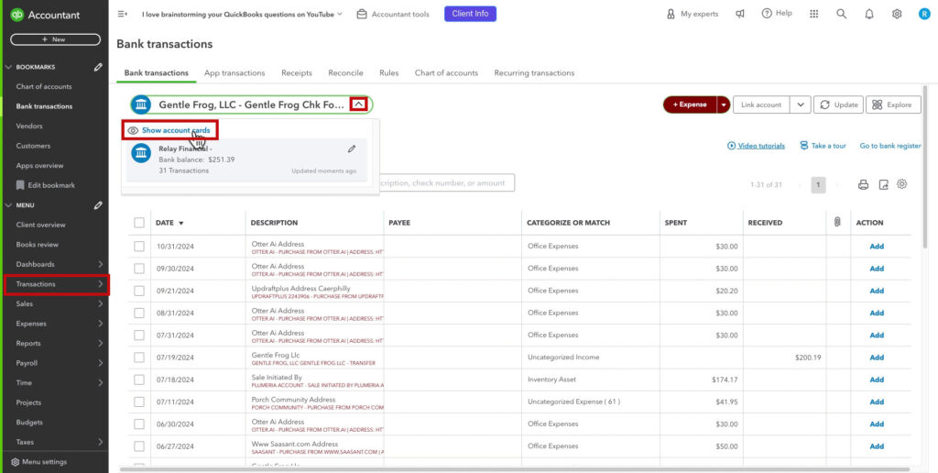Viewport: 938px width, 473px height.
Task: Add the 10/31/2024 Otter Ai transaction
Action: [877, 246]
